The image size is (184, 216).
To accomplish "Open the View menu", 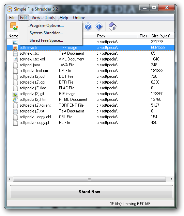I will point(36,18).
